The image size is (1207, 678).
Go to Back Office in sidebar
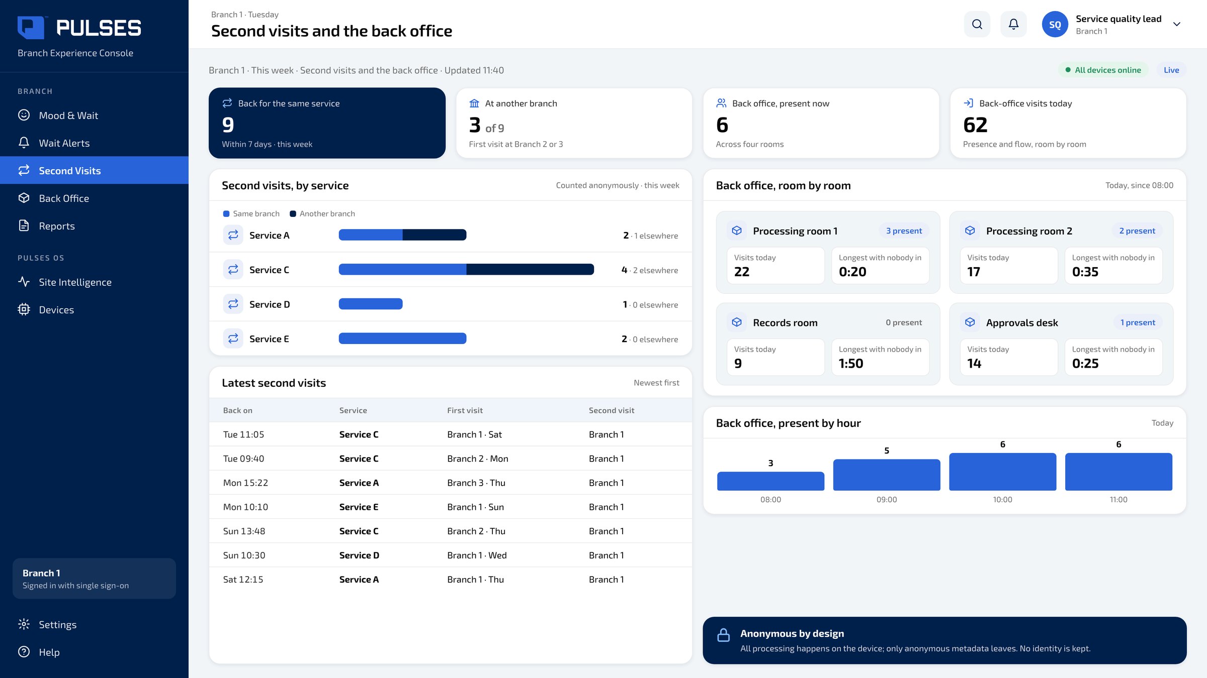[x=94, y=198]
